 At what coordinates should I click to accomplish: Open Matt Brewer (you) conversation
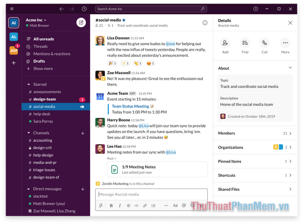click(x=49, y=204)
